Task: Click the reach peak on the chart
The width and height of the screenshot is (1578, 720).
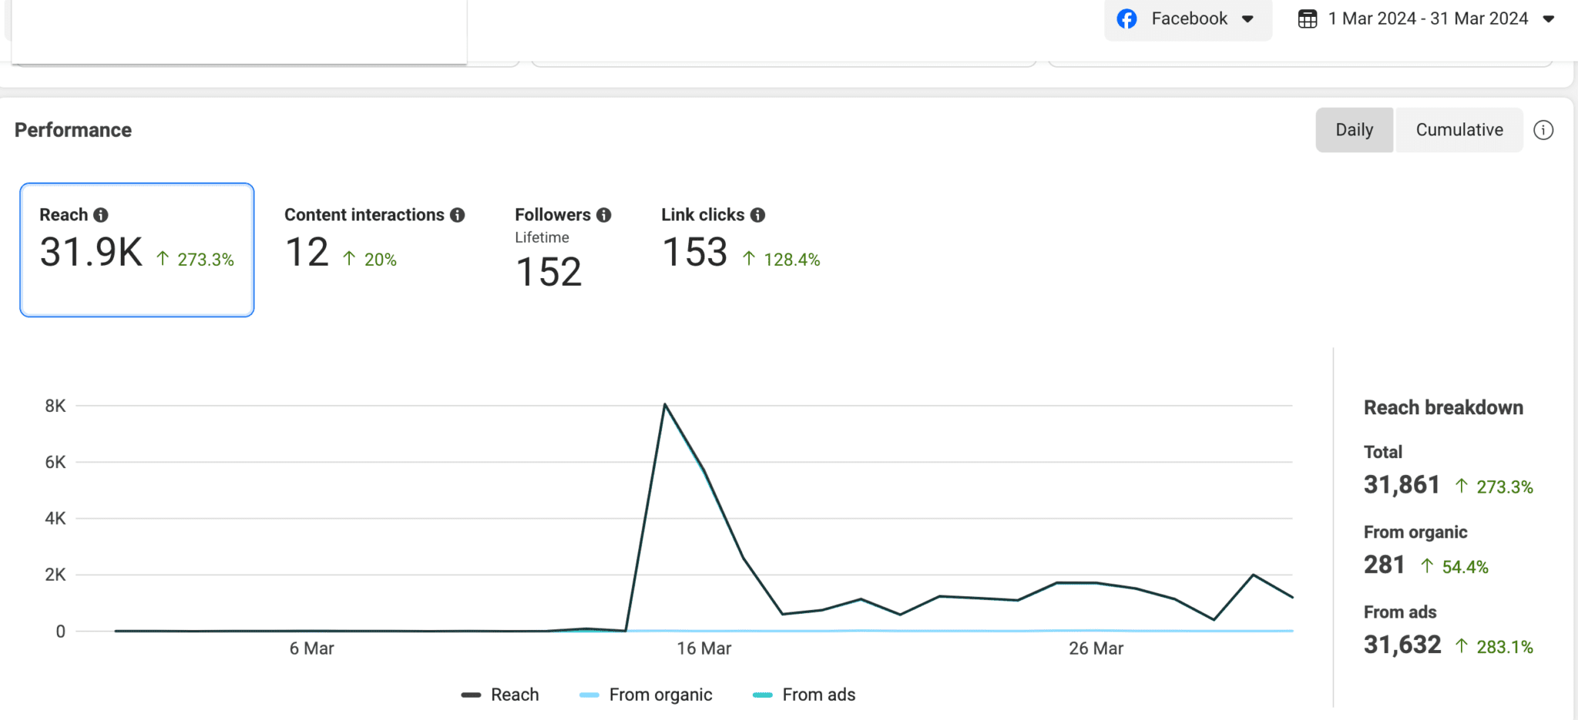Action: pyautogui.click(x=665, y=404)
